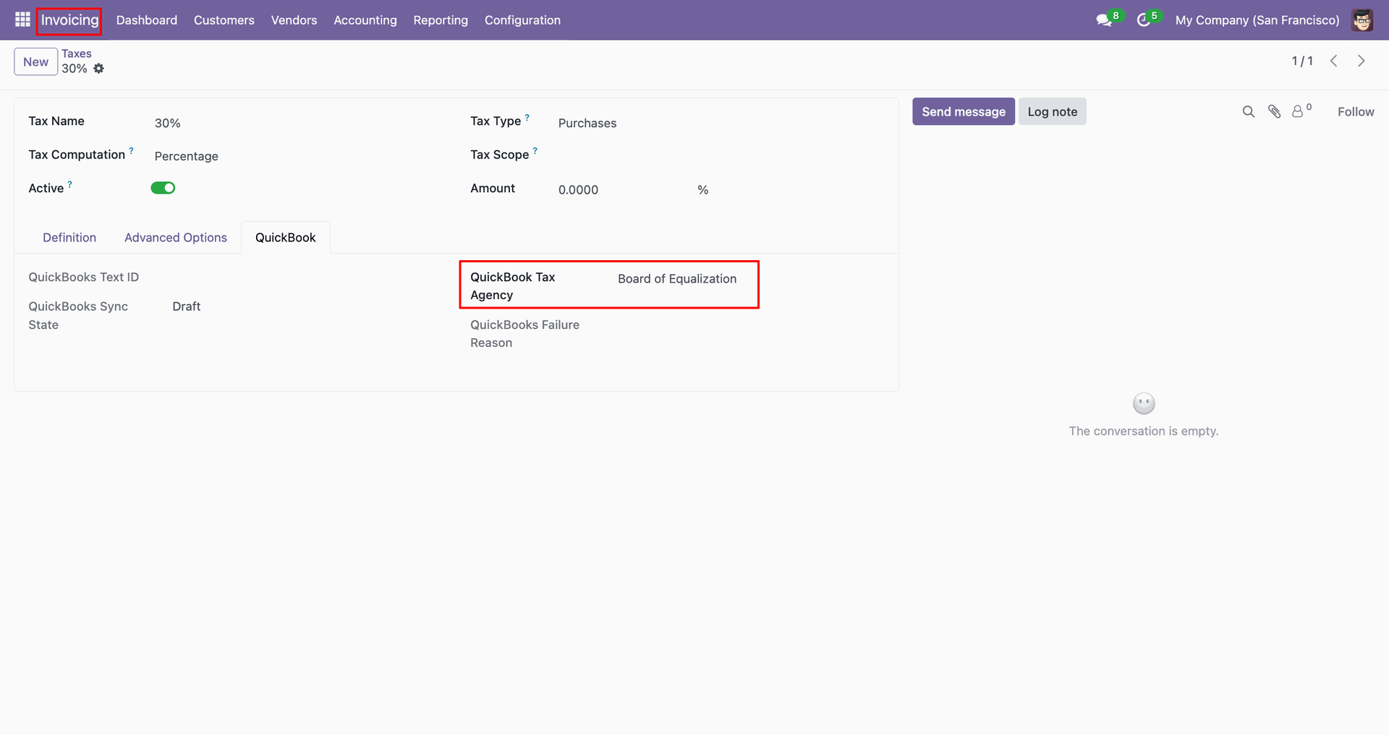Open the Configuration menu
Screen dimensions: 1389x735
(522, 20)
